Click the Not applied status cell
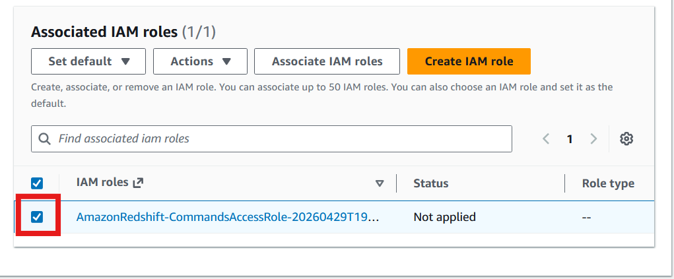The width and height of the screenshot is (674, 279). pyautogui.click(x=444, y=217)
